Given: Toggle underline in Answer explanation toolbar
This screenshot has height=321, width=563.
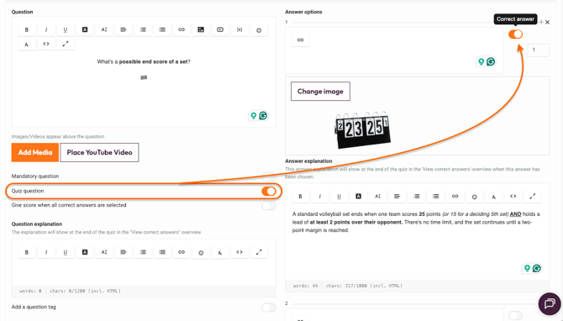Looking at the screenshot, I should pyautogui.click(x=339, y=197).
